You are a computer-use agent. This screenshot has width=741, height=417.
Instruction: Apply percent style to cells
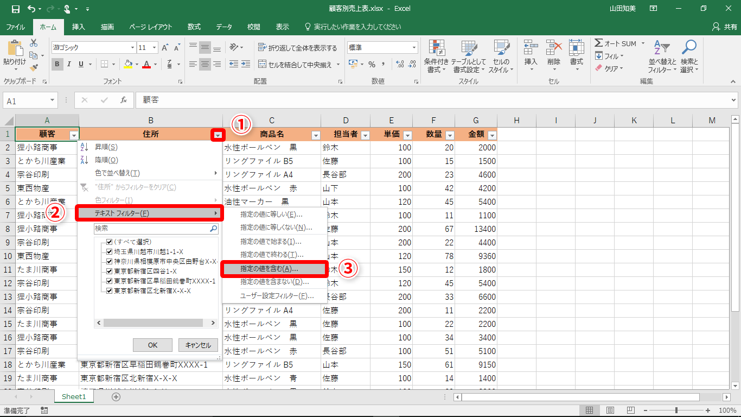tap(372, 64)
